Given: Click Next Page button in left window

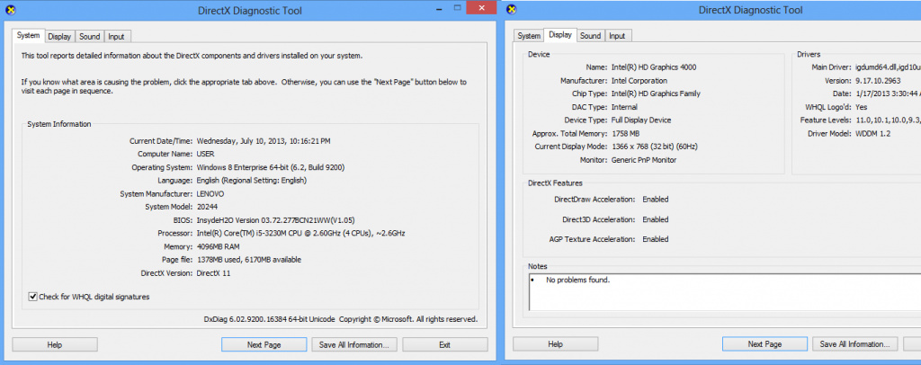Looking at the screenshot, I should click(x=264, y=345).
